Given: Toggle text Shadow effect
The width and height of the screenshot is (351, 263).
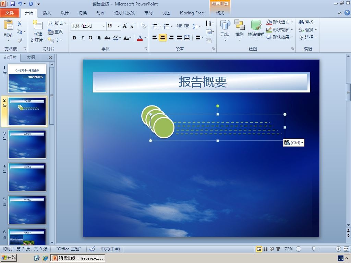Looking at the screenshot, I should [99, 38].
